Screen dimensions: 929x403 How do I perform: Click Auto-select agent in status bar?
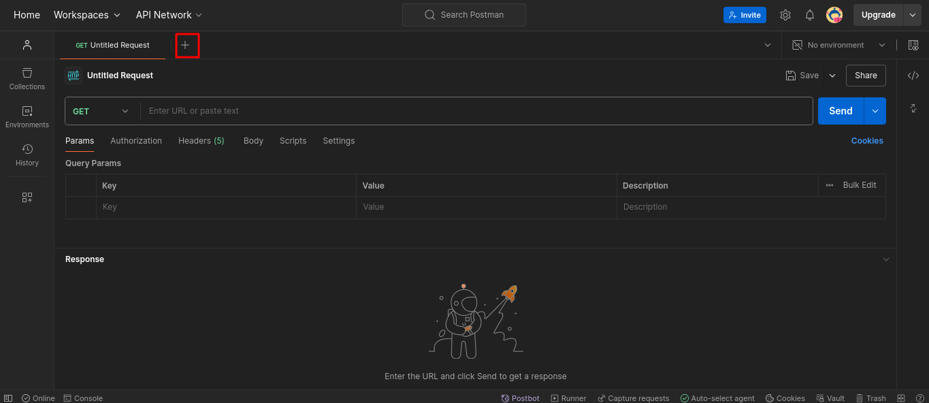point(717,398)
